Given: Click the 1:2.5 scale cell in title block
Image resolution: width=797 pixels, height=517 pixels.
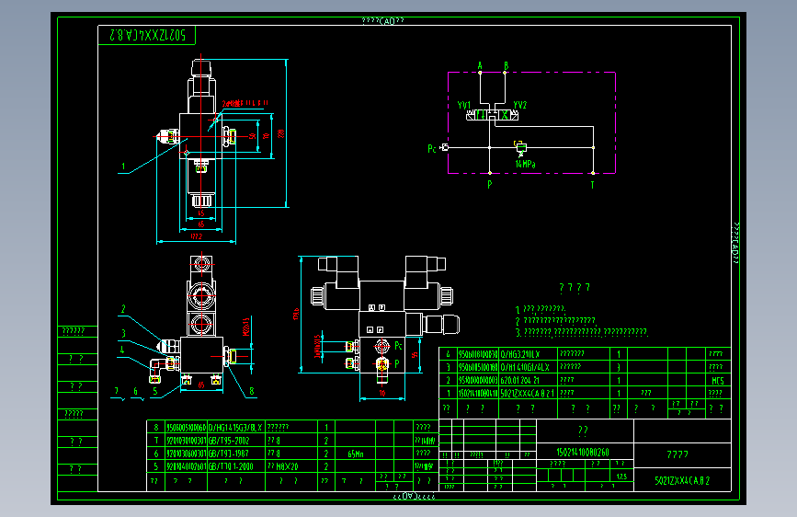Looking at the screenshot, I should coord(621,477).
